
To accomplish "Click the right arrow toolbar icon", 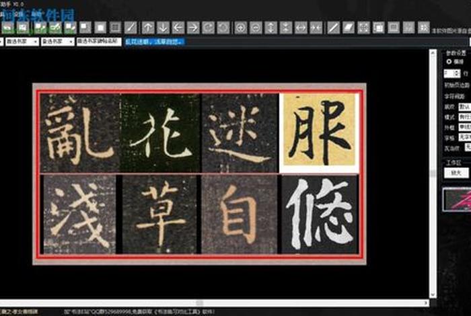I will [193, 28].
